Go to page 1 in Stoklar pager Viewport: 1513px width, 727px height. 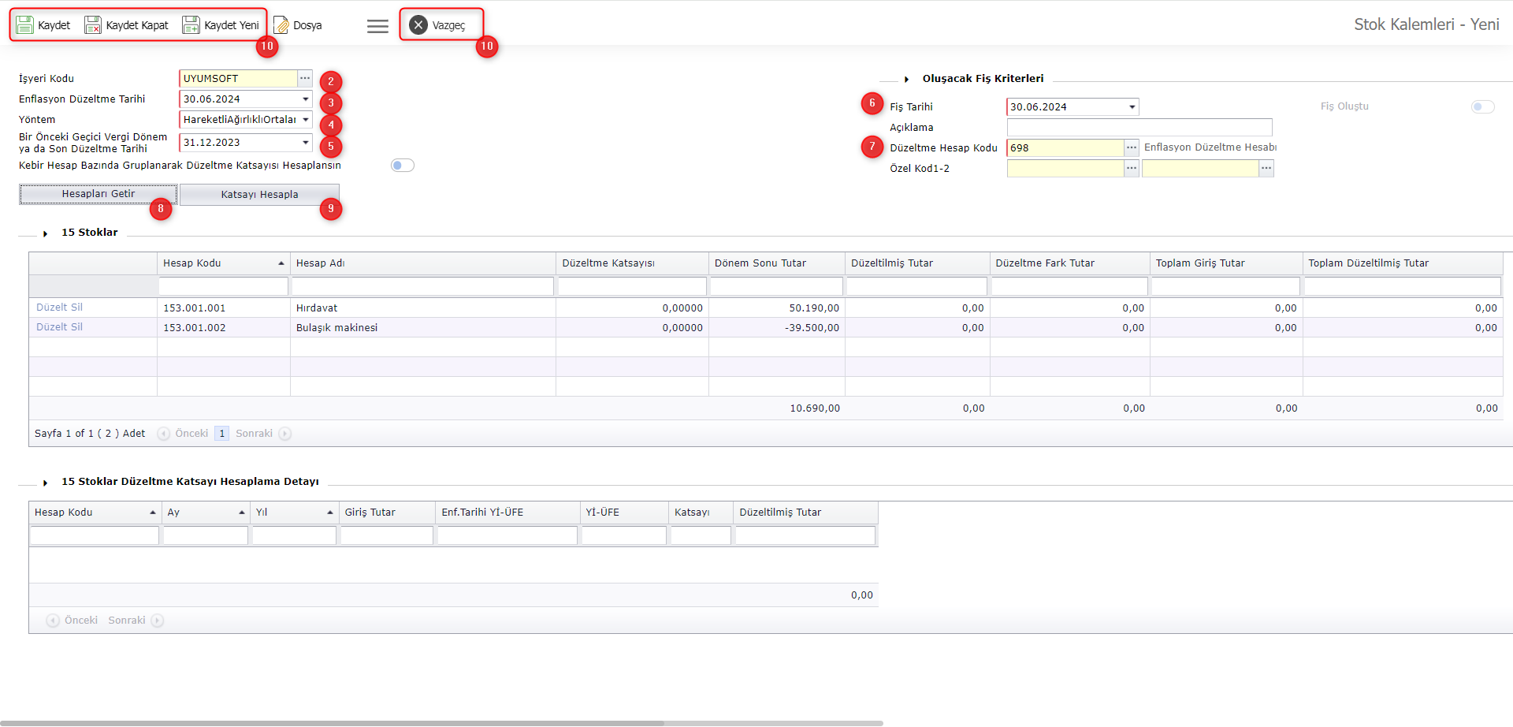222,434
